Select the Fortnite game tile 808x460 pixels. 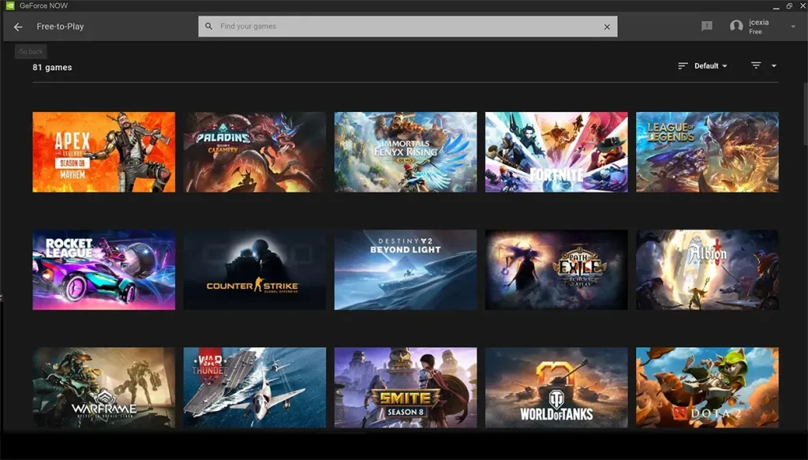pos(556,151)
